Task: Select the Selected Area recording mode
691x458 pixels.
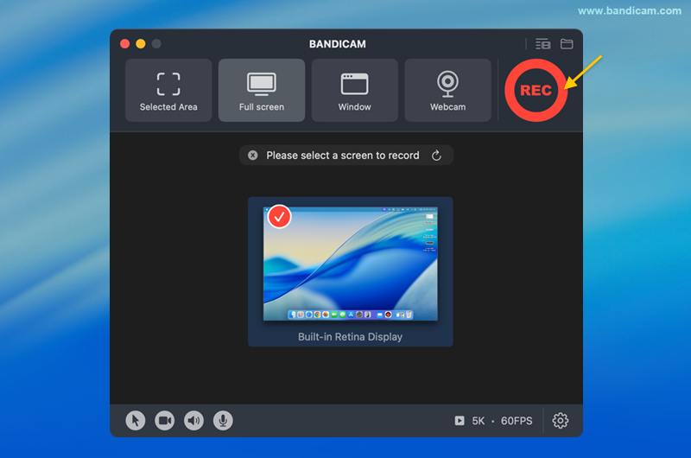Action: (168, 91)
